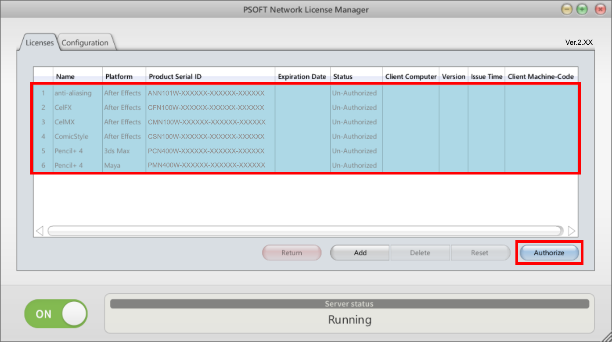
Task: Click the right scroll arrow
Action: (571, 231)
